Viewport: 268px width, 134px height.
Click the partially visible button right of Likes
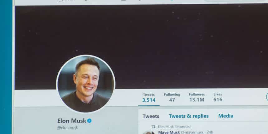click(267, 97)
